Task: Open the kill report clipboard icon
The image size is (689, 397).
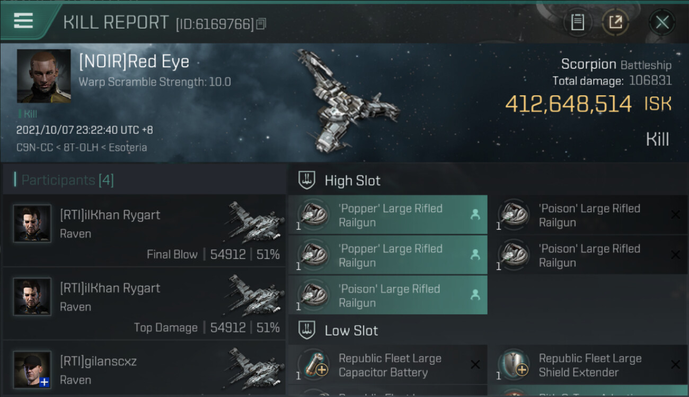Action: pyautogui.click(x=577, y=22)
